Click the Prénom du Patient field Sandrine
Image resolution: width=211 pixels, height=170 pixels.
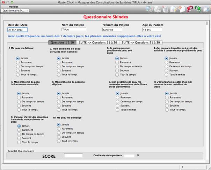point(112,29)
